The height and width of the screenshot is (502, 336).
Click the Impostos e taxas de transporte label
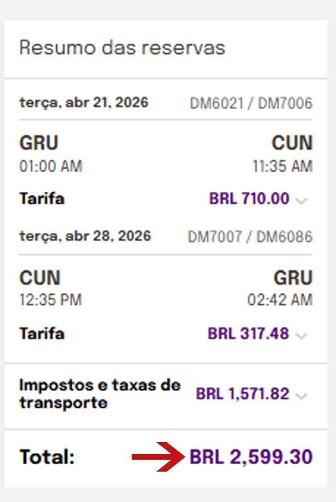(x=100, y=394)
